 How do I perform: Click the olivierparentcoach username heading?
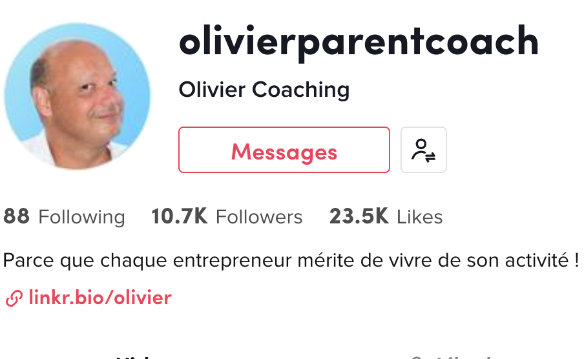tap(359, 43)
